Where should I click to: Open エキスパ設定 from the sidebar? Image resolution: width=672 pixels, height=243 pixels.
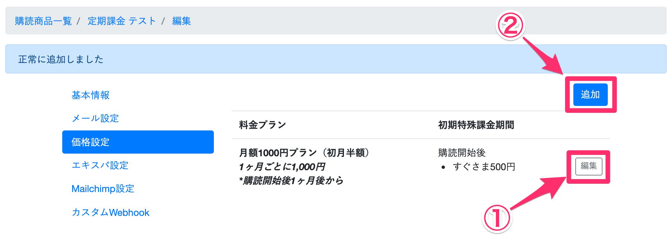[x=100, y=165]
